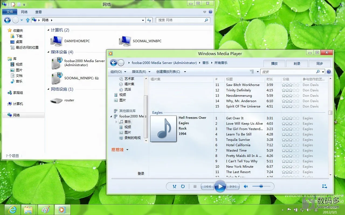Collapse the 计算机 (2) group
Screen dimensions: 345x215
click(48, 30)
